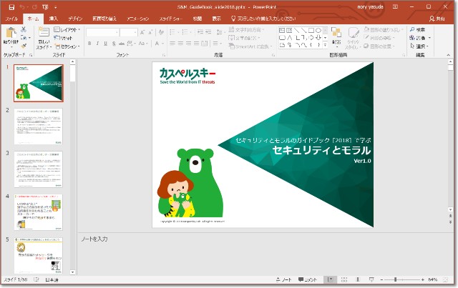The height and width of the screenshot is (288, 458).
Task: Click the Undo icon in the title bar
Action: (x=22, y=6)
